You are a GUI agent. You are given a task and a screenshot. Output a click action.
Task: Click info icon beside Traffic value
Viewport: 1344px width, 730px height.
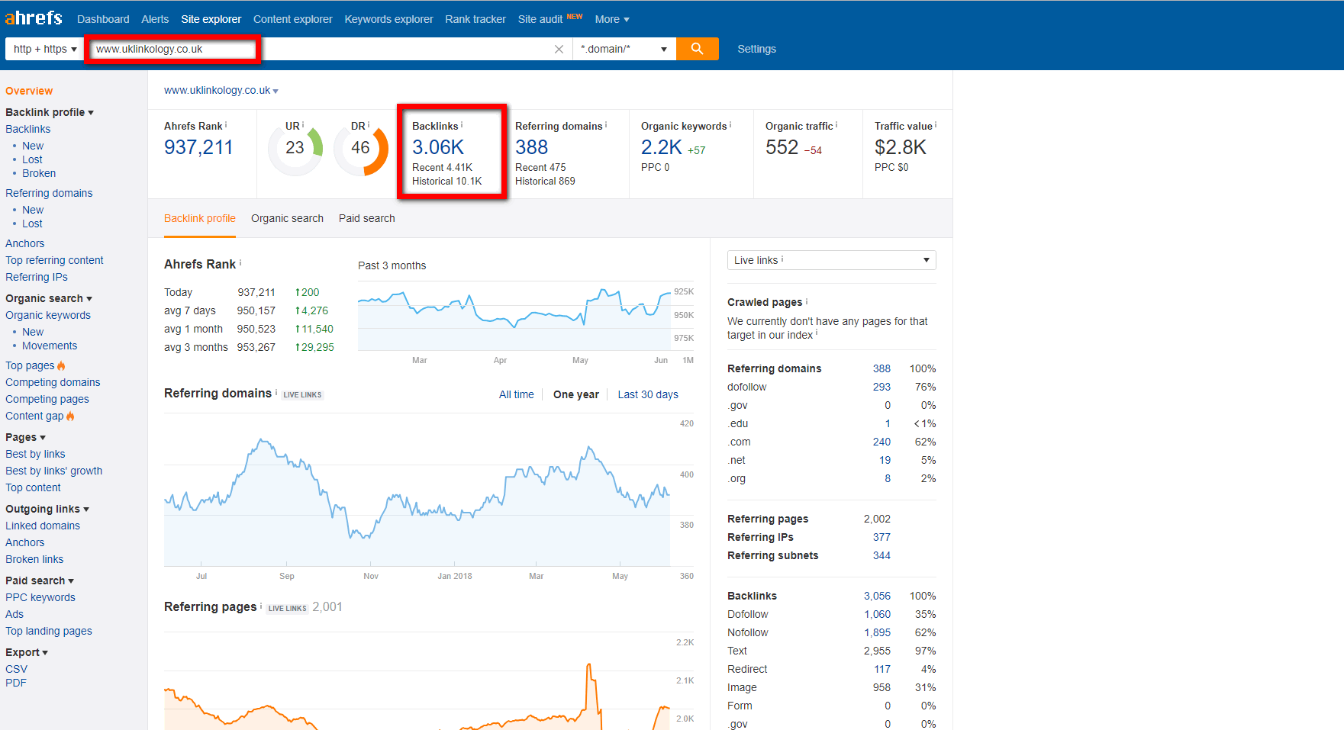pyautogui.click(x=936, y=124)
